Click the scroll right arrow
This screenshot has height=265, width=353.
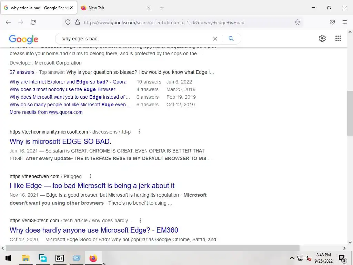[344, 248]
